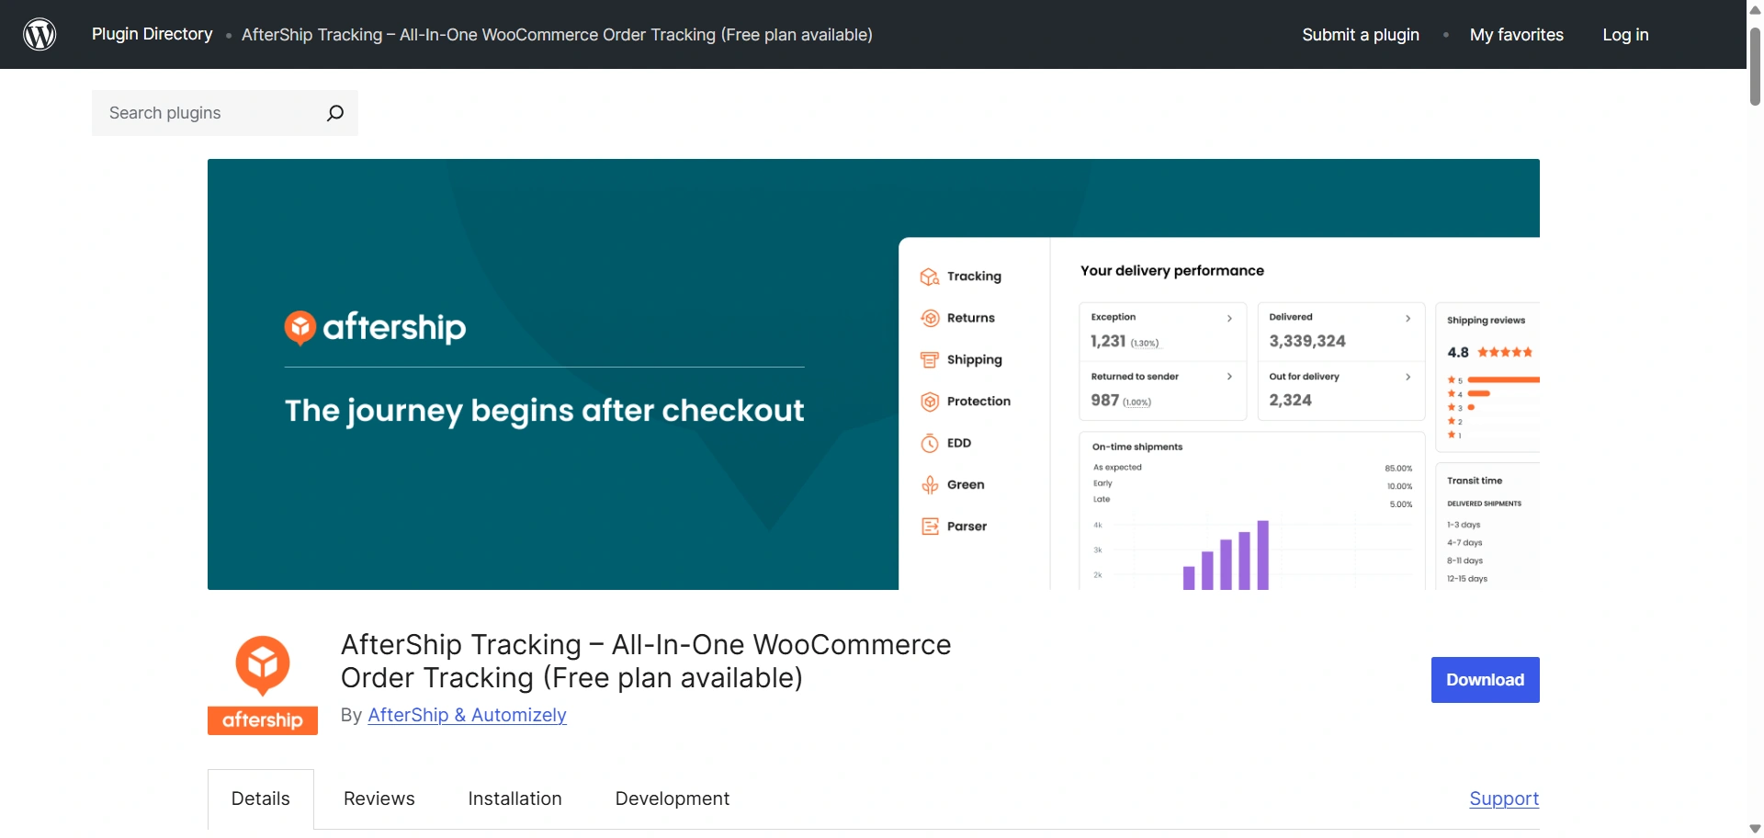Screen dimensions: 1764x838
Task: Click the plugin title heading text
Action: 646,661
